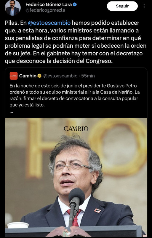Screen dimensions: 152x238
Task: Click the Federico Gómez Lara display name
Action: tap(49, 4)
